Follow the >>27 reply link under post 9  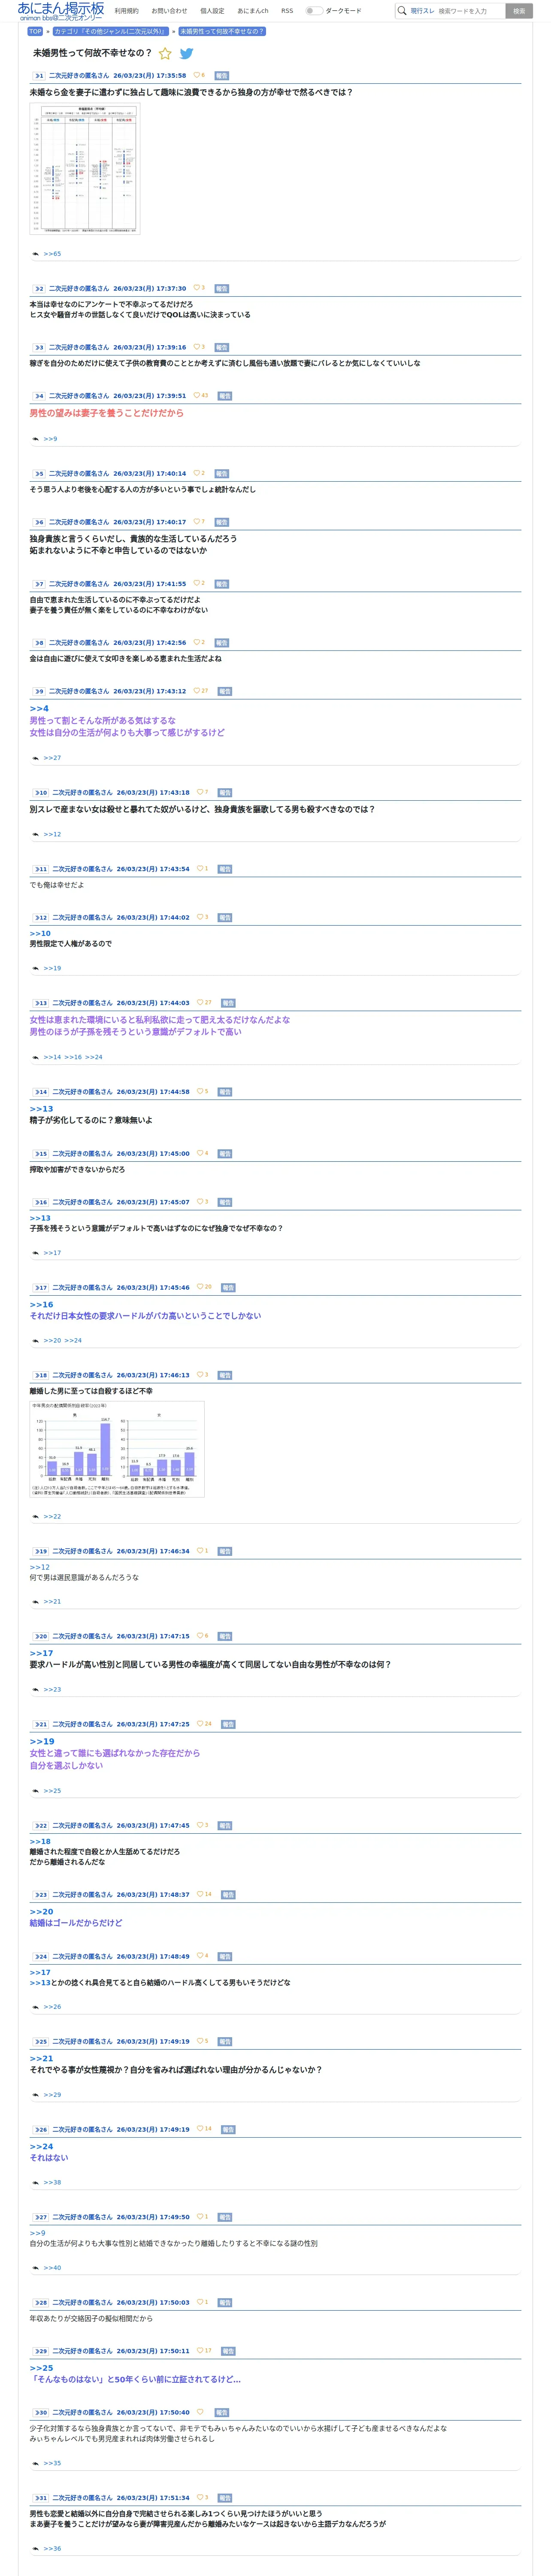(x=52, y=758)
